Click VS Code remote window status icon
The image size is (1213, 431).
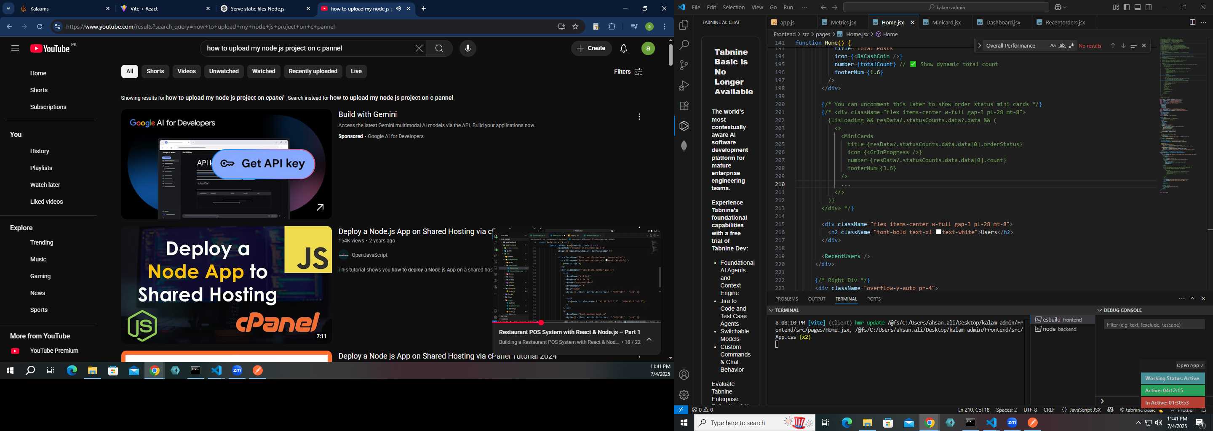[x=681, y=410]
